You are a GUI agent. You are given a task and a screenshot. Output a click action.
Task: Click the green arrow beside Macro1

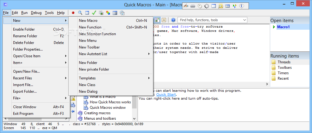pyautogui.click(x=274, y=27)
